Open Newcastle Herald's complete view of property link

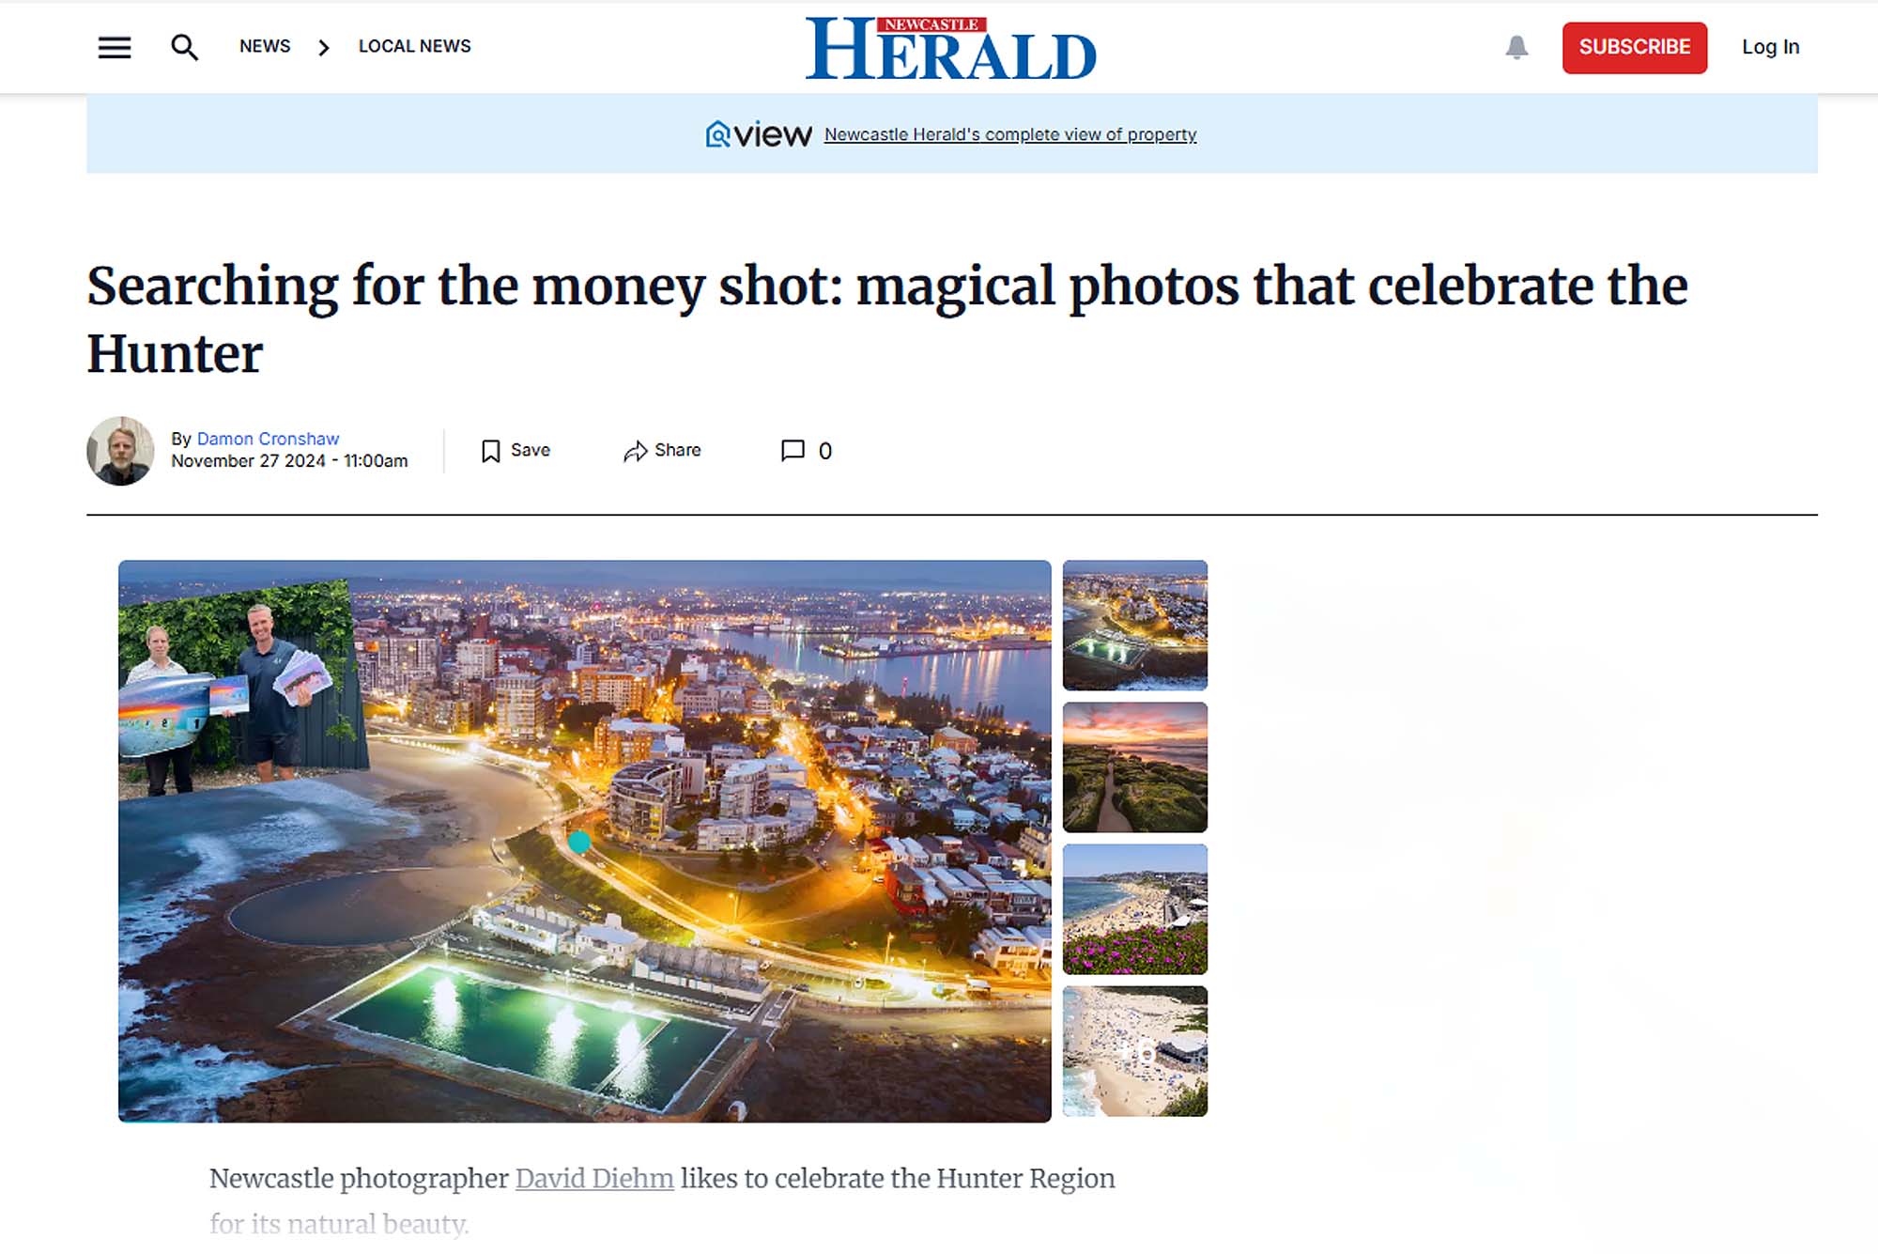point(1010,134)
